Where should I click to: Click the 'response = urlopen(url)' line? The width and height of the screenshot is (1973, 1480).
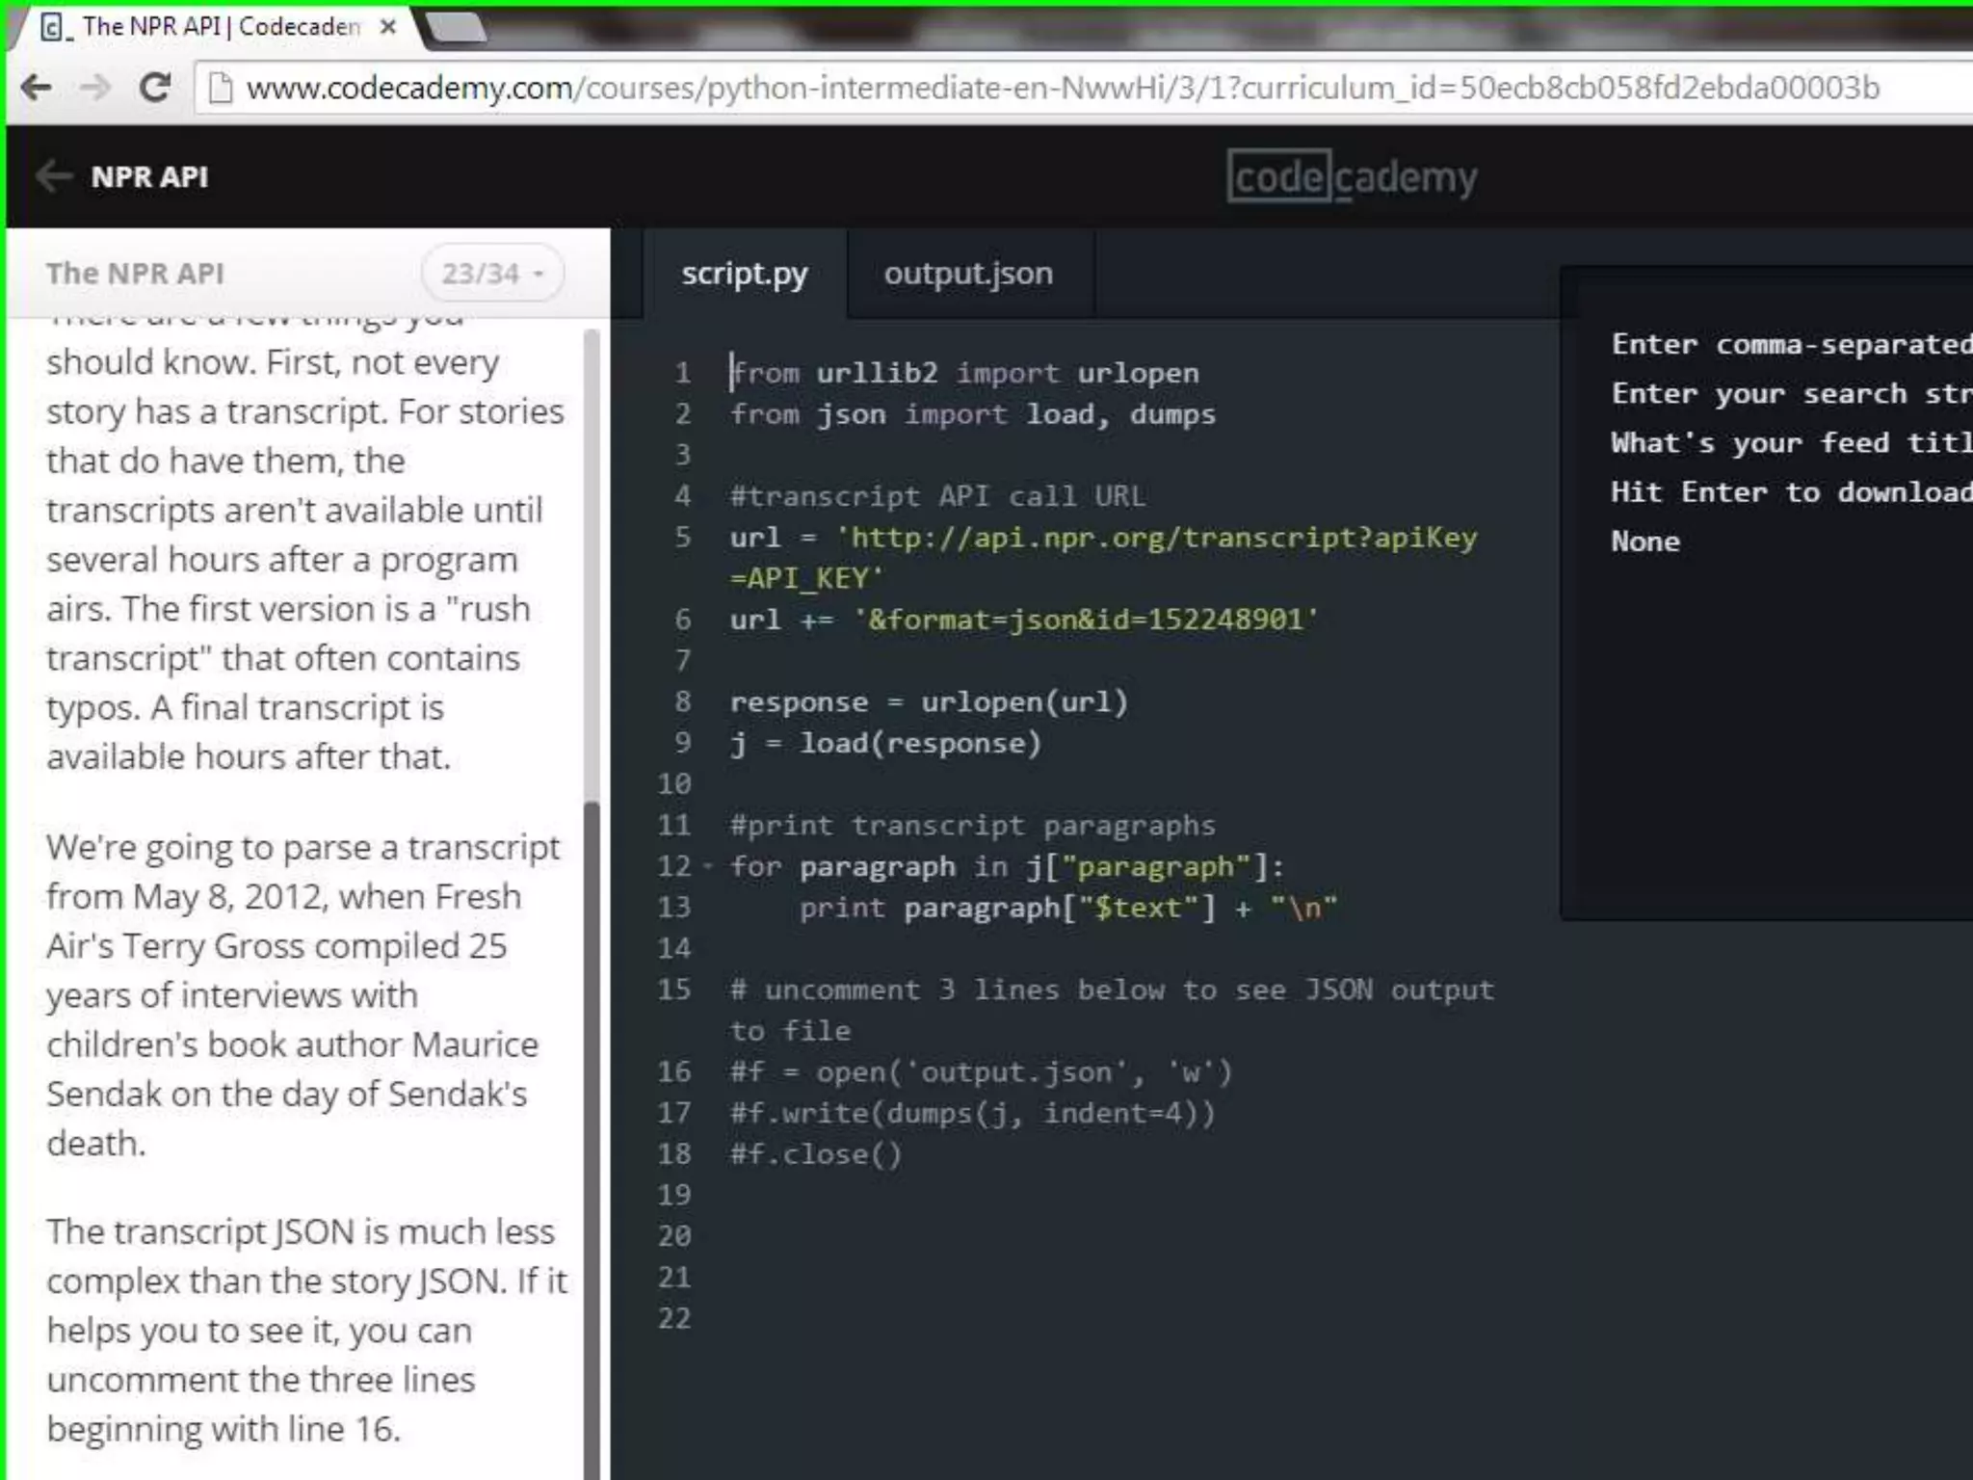[929, 701]
